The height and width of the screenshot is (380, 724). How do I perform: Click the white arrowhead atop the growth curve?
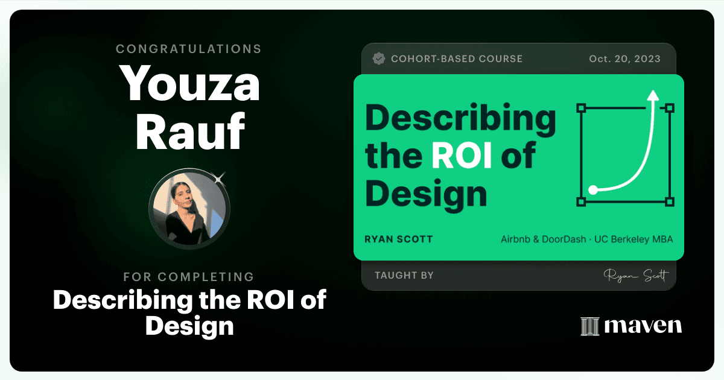pyautogui.click(x=653, y=95)
